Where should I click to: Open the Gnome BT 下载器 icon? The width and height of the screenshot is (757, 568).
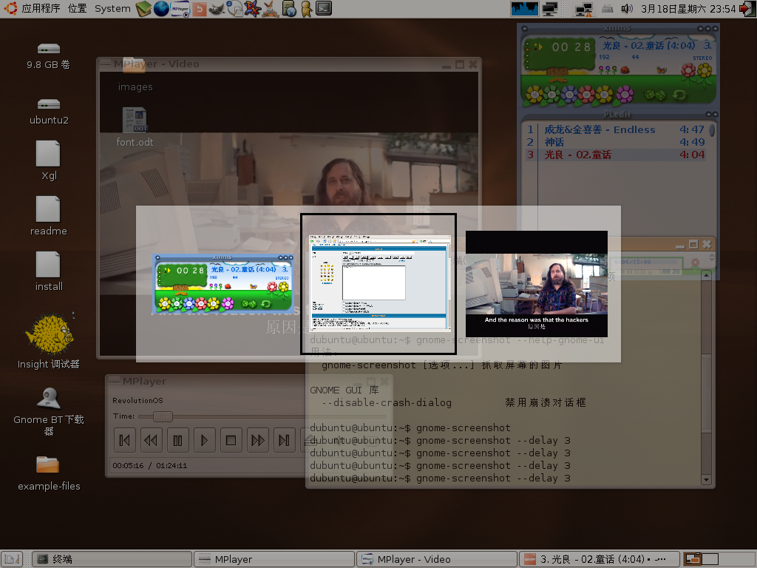[x=49, y=411]
